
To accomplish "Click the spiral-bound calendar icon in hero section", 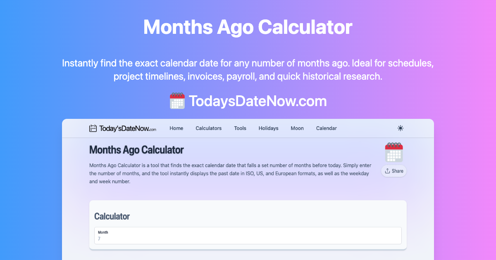I will [x=393, y=152].
